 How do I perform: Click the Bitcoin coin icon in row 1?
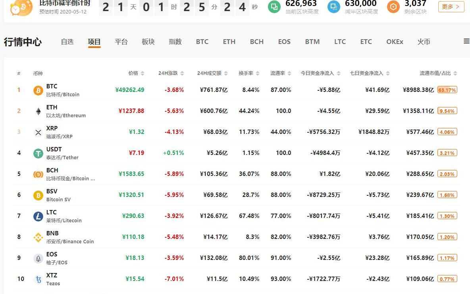(x=38, y=90)
